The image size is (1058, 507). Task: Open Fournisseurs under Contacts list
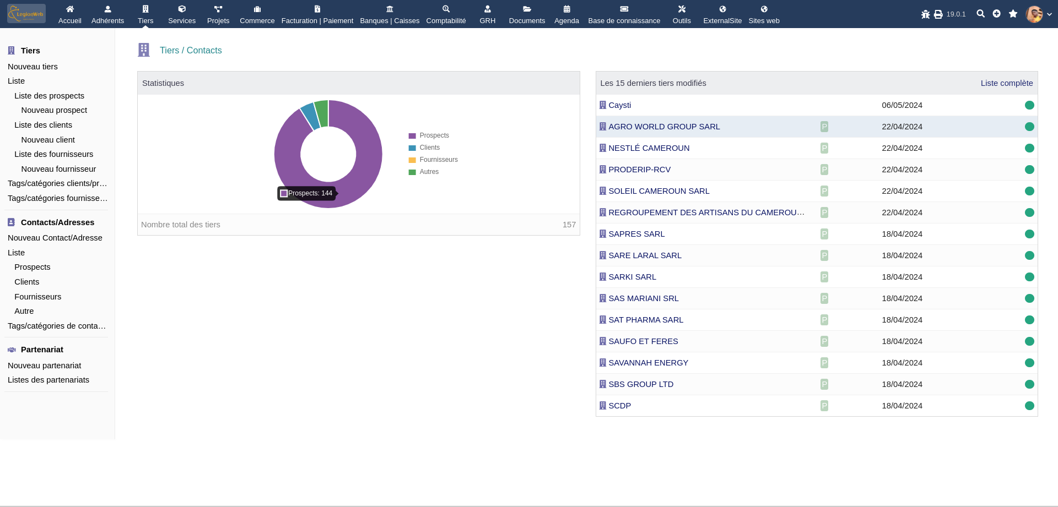point(37,297)
